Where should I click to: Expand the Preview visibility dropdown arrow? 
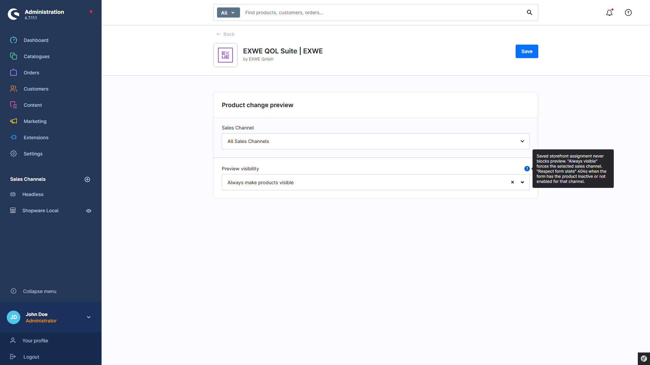point(522,182)
